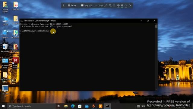The height and width of the screenshot is (109, 193).
Task: Click the recorder toolbar drag handle
Action: 63,5
